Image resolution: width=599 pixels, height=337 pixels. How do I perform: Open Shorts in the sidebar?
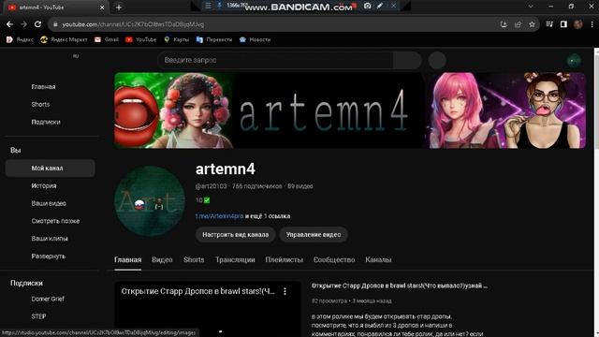tap(40, 104)
